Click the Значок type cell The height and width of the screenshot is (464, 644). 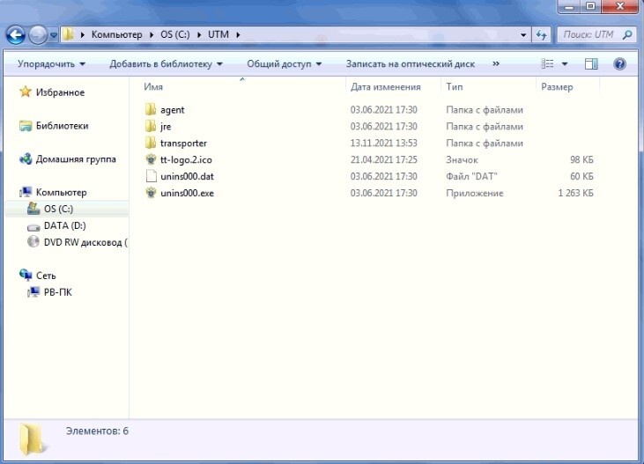click(462, 159)
